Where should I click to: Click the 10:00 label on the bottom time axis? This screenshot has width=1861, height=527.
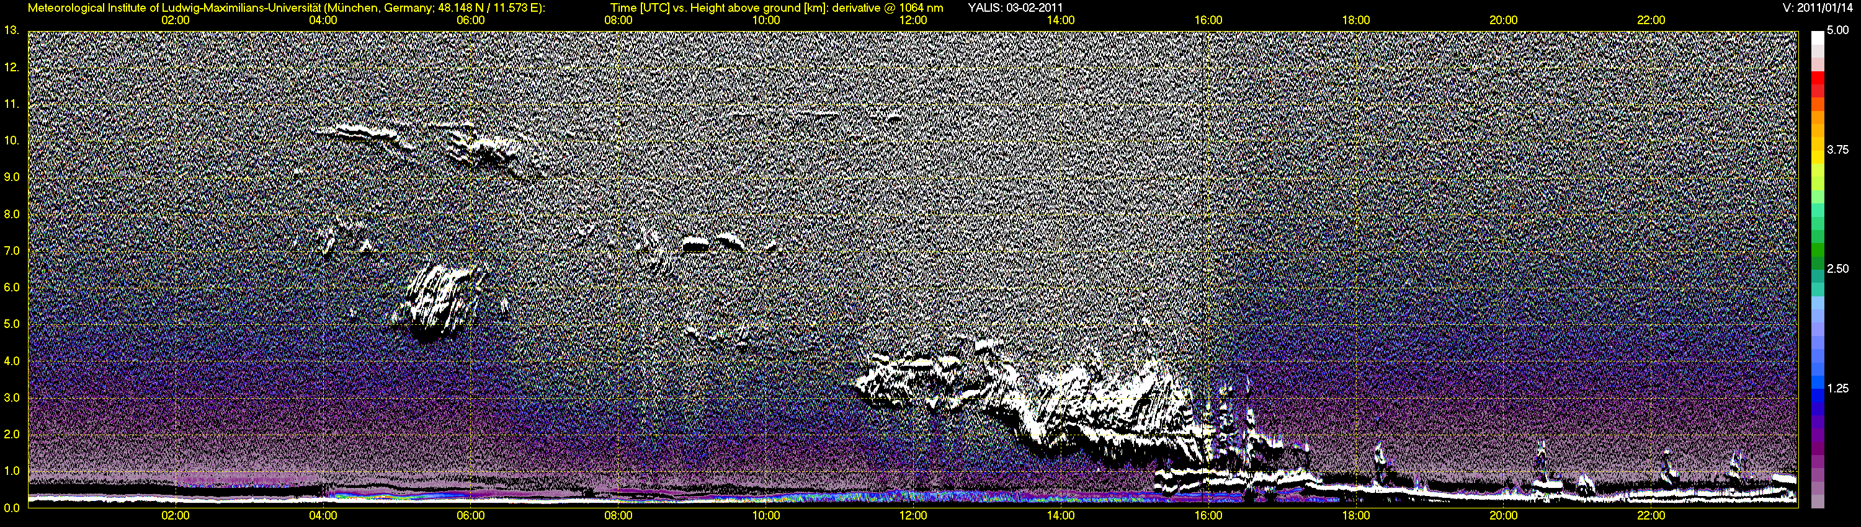click(765, 515)
